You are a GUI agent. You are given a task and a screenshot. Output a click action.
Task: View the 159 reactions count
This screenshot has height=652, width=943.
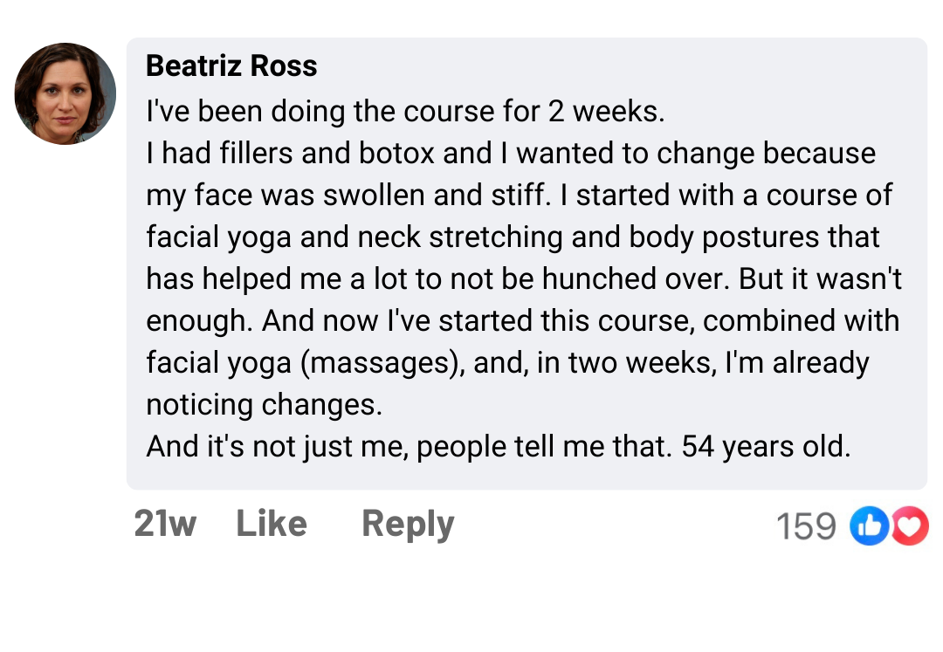click(806, 526)
